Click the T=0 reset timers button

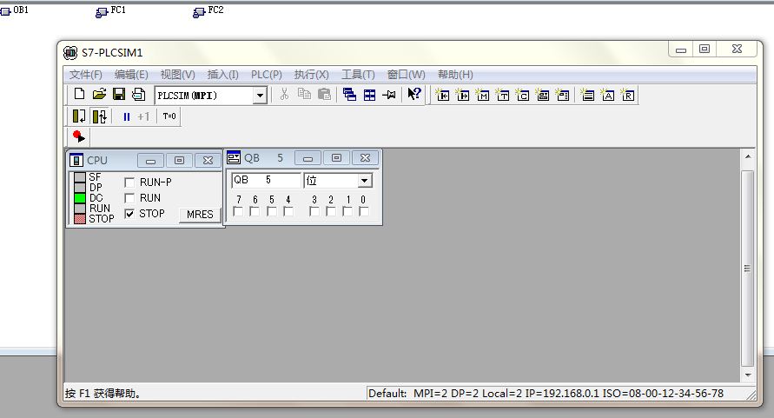click(x=169, y=116)
